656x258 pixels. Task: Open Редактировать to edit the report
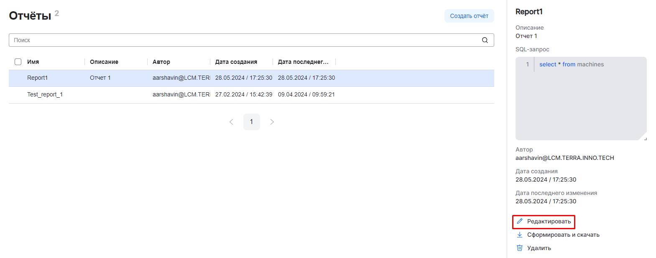pos(549,221)
